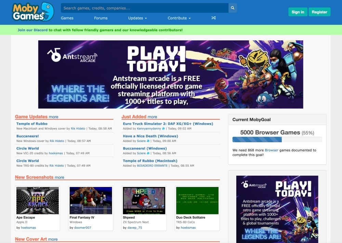
Task: Click the Shpeed title text
Action: (129, 217)
